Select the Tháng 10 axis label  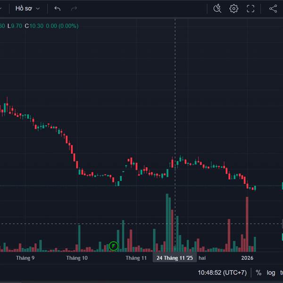click(77, 258)
